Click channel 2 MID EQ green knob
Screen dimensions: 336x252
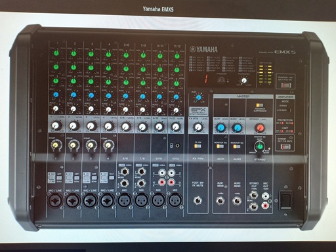(73, 67)
